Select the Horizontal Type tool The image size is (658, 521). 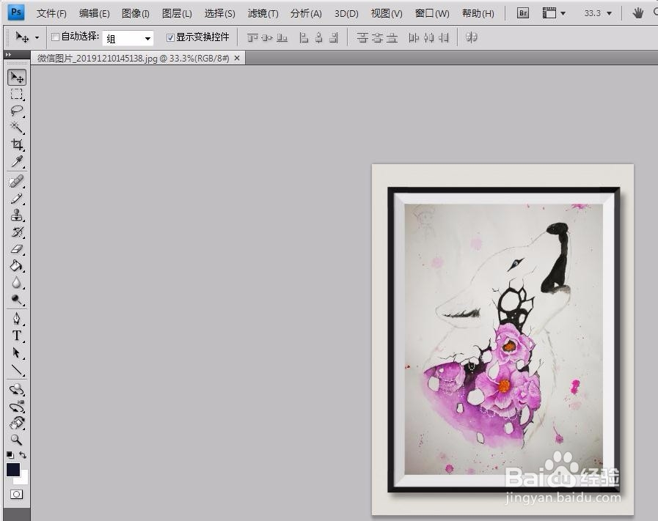(16, 336)
